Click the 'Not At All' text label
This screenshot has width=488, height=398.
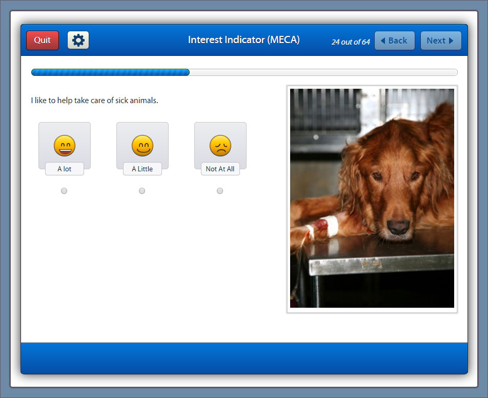point(220,169)
